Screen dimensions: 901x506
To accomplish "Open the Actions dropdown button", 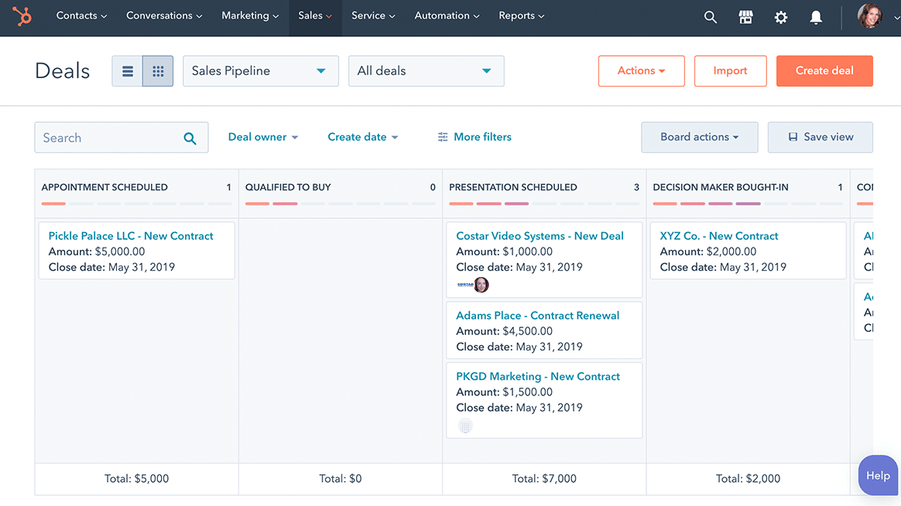I will pos(641,71).
